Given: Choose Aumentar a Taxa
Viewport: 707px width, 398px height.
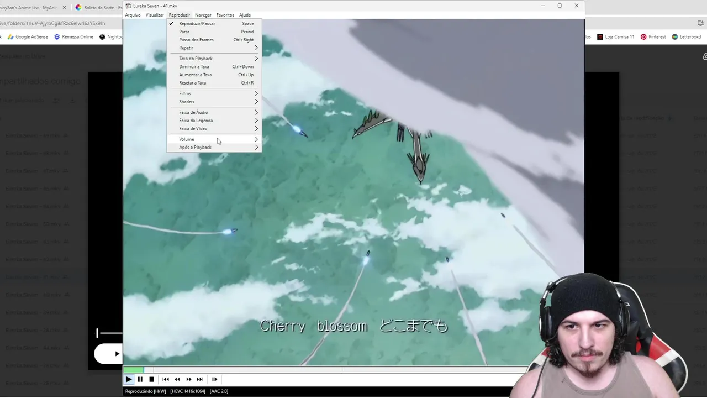Looking at the screenshot, I should 214,75.
